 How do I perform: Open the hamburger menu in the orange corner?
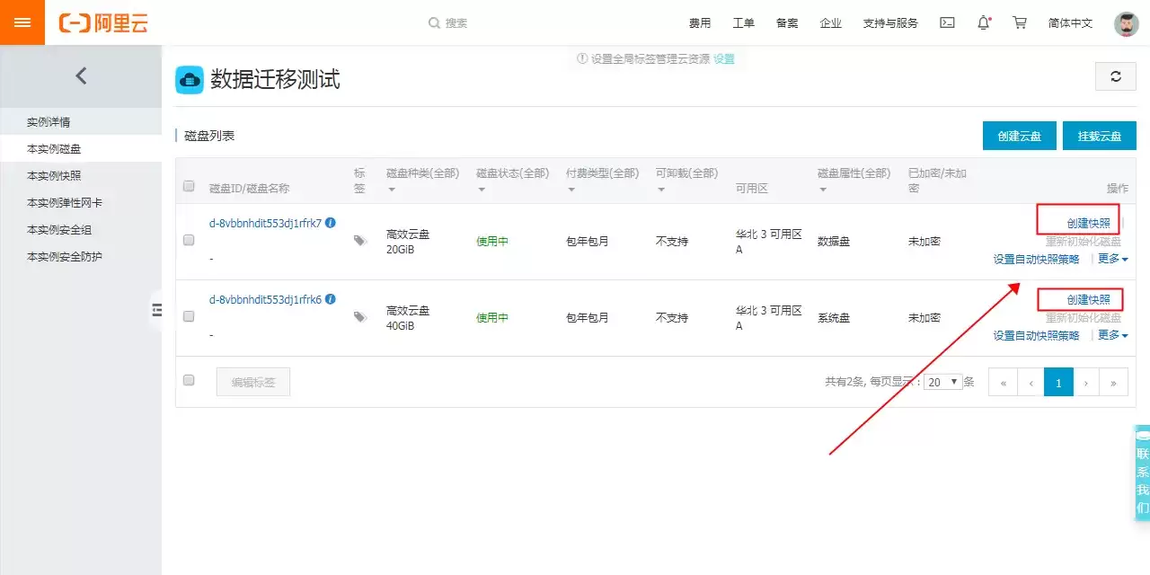pos(22,22)
